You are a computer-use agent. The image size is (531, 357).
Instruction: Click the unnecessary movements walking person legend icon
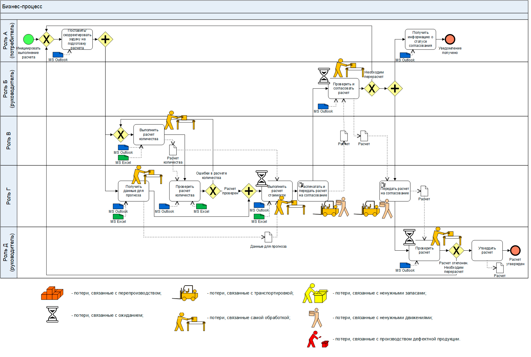click(316, 318)
